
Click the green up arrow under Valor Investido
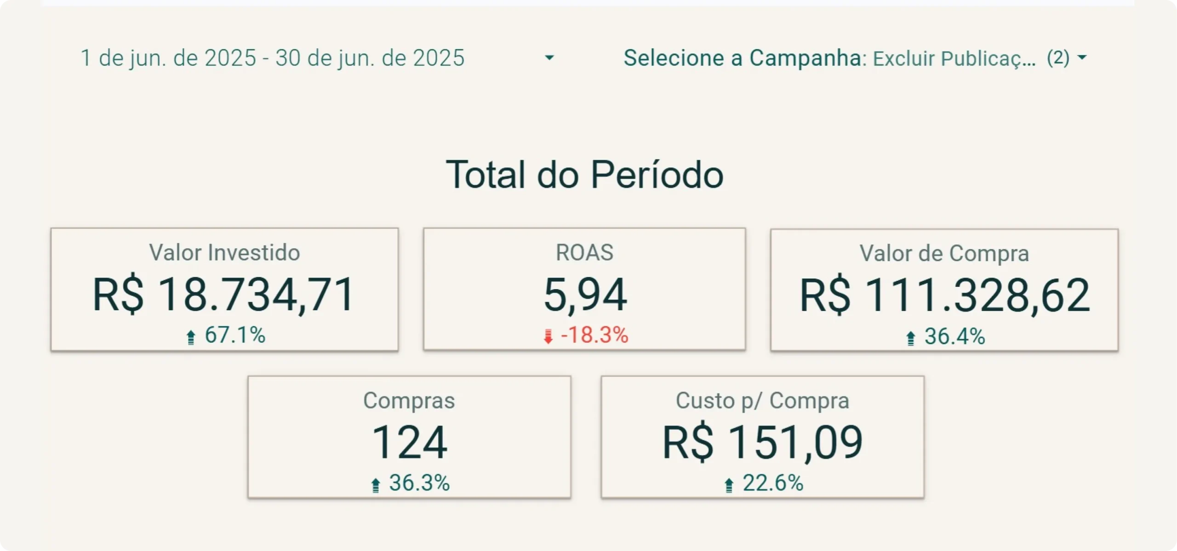pos(191,337)
